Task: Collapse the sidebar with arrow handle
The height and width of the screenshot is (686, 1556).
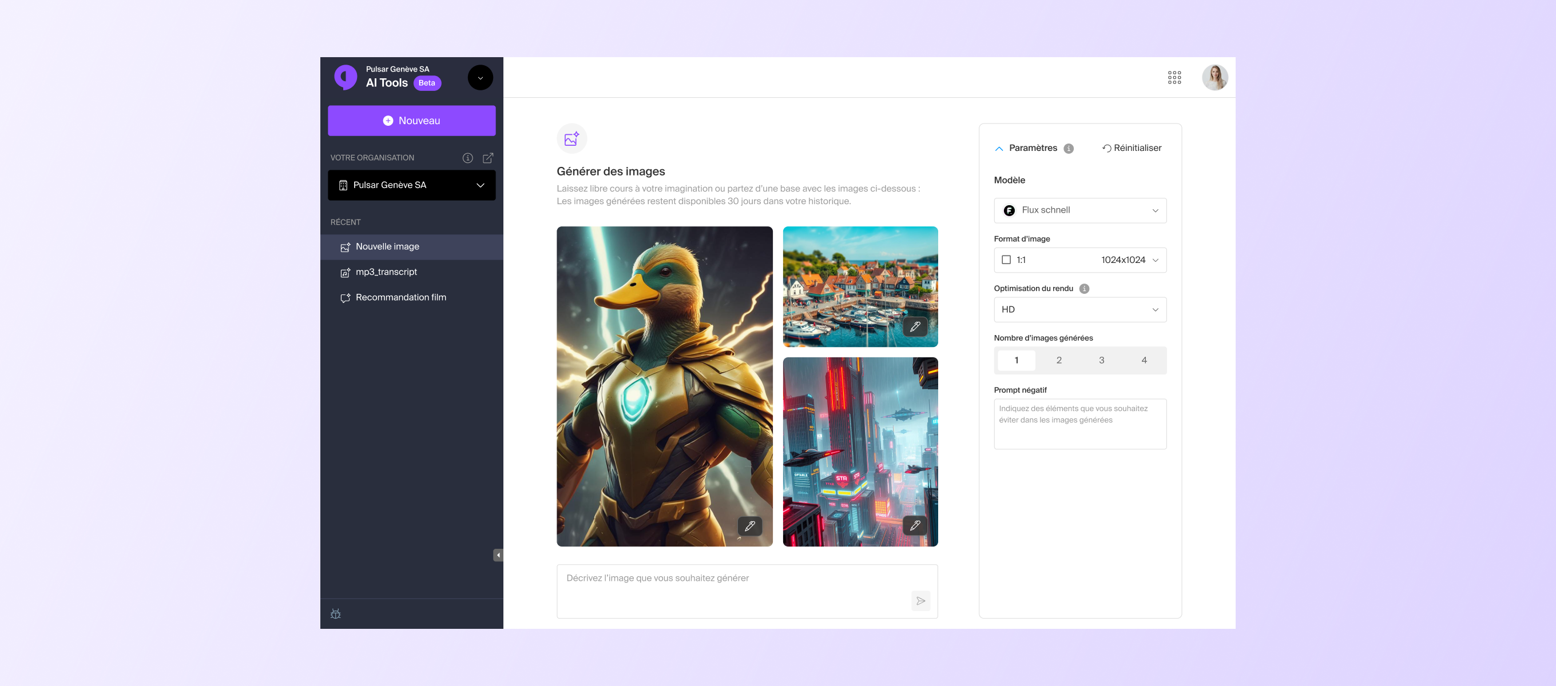Action: point(498,555)
